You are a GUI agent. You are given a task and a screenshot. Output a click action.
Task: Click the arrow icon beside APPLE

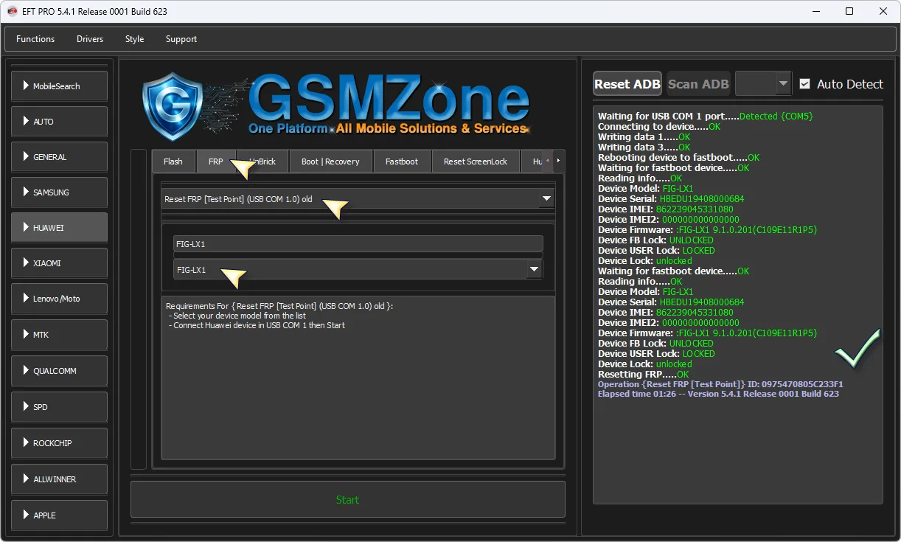pos(26,515)
